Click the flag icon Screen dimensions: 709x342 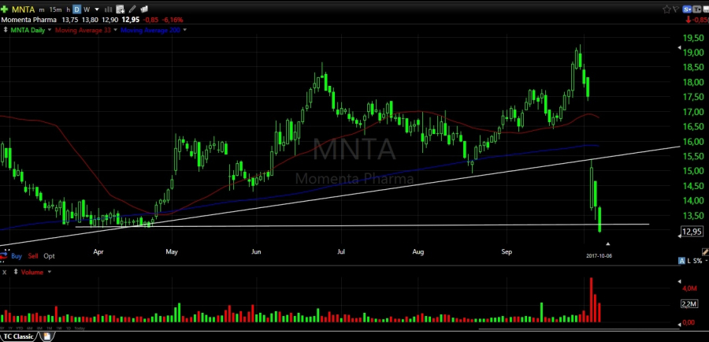(676, 9)
